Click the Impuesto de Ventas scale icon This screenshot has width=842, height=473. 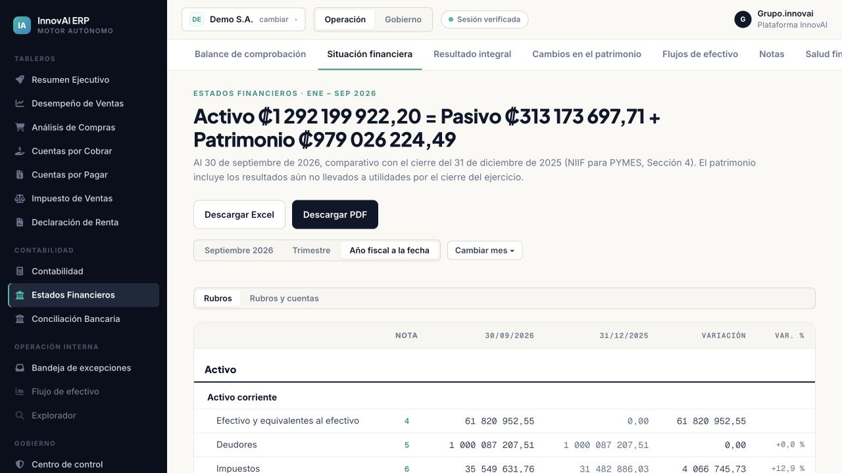20,198
